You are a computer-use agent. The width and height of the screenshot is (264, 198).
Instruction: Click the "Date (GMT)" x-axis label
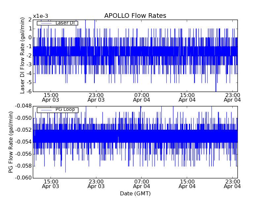pos(135,193)
